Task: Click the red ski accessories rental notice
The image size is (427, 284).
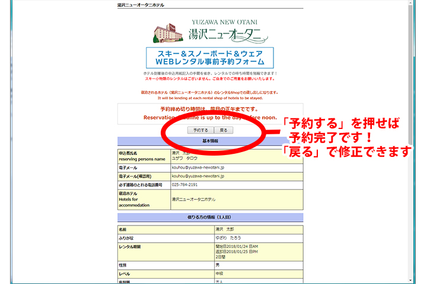Action: click(x=210, y=79)
